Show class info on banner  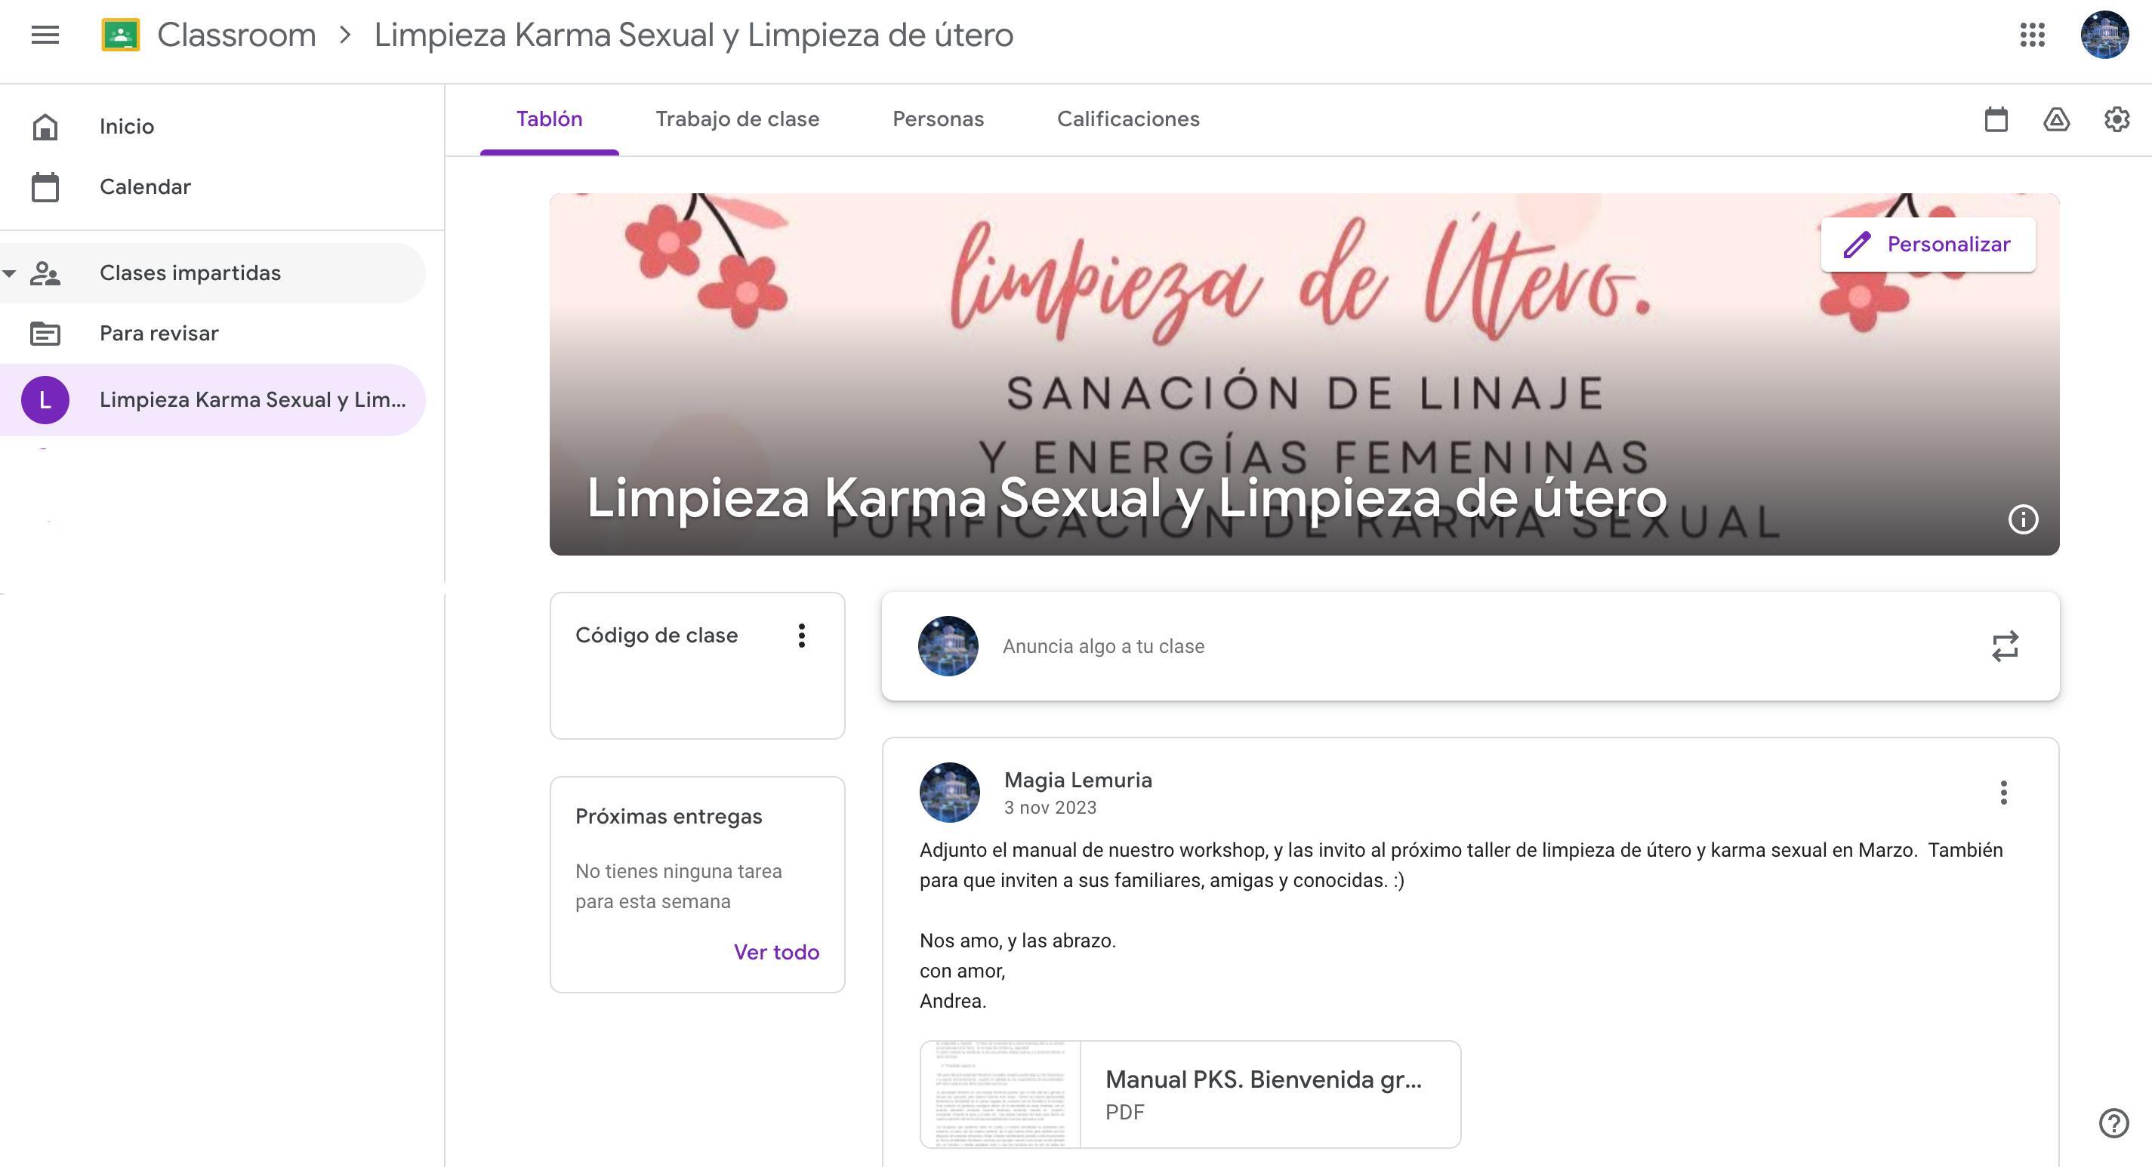tap(2023, 519)
